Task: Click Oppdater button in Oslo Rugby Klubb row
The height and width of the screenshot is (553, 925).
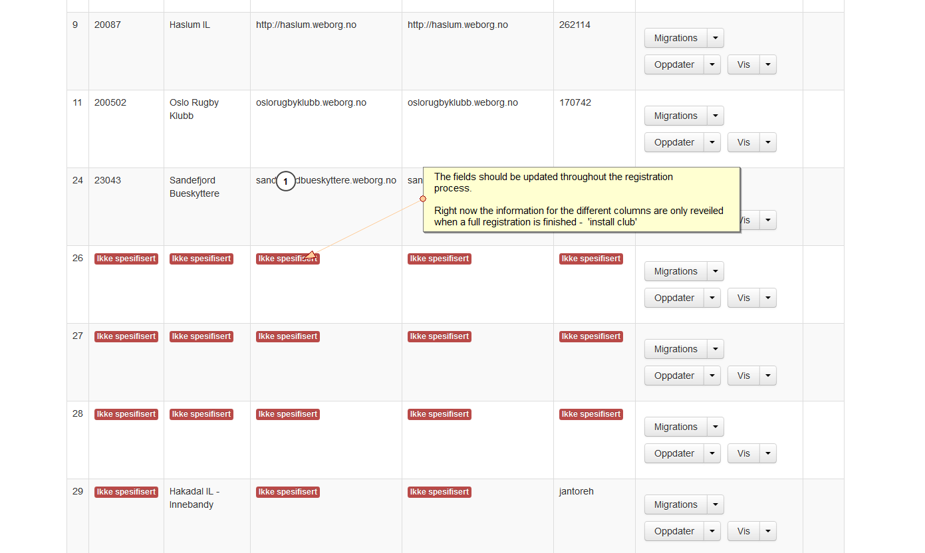Action: [x=674, y=142]
